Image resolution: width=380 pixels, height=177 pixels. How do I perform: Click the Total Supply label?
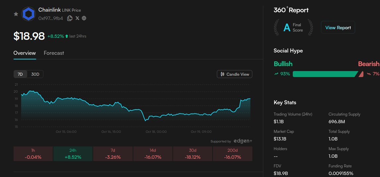pyautogui.click(x=339, y=132)
